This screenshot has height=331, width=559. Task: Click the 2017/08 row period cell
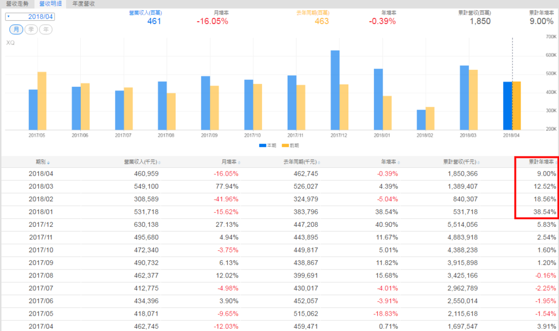[x=40, y=275]
